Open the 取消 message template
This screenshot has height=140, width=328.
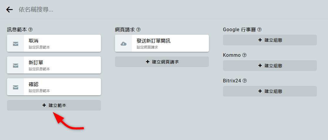pyautogui.click(x=62, y=43)
